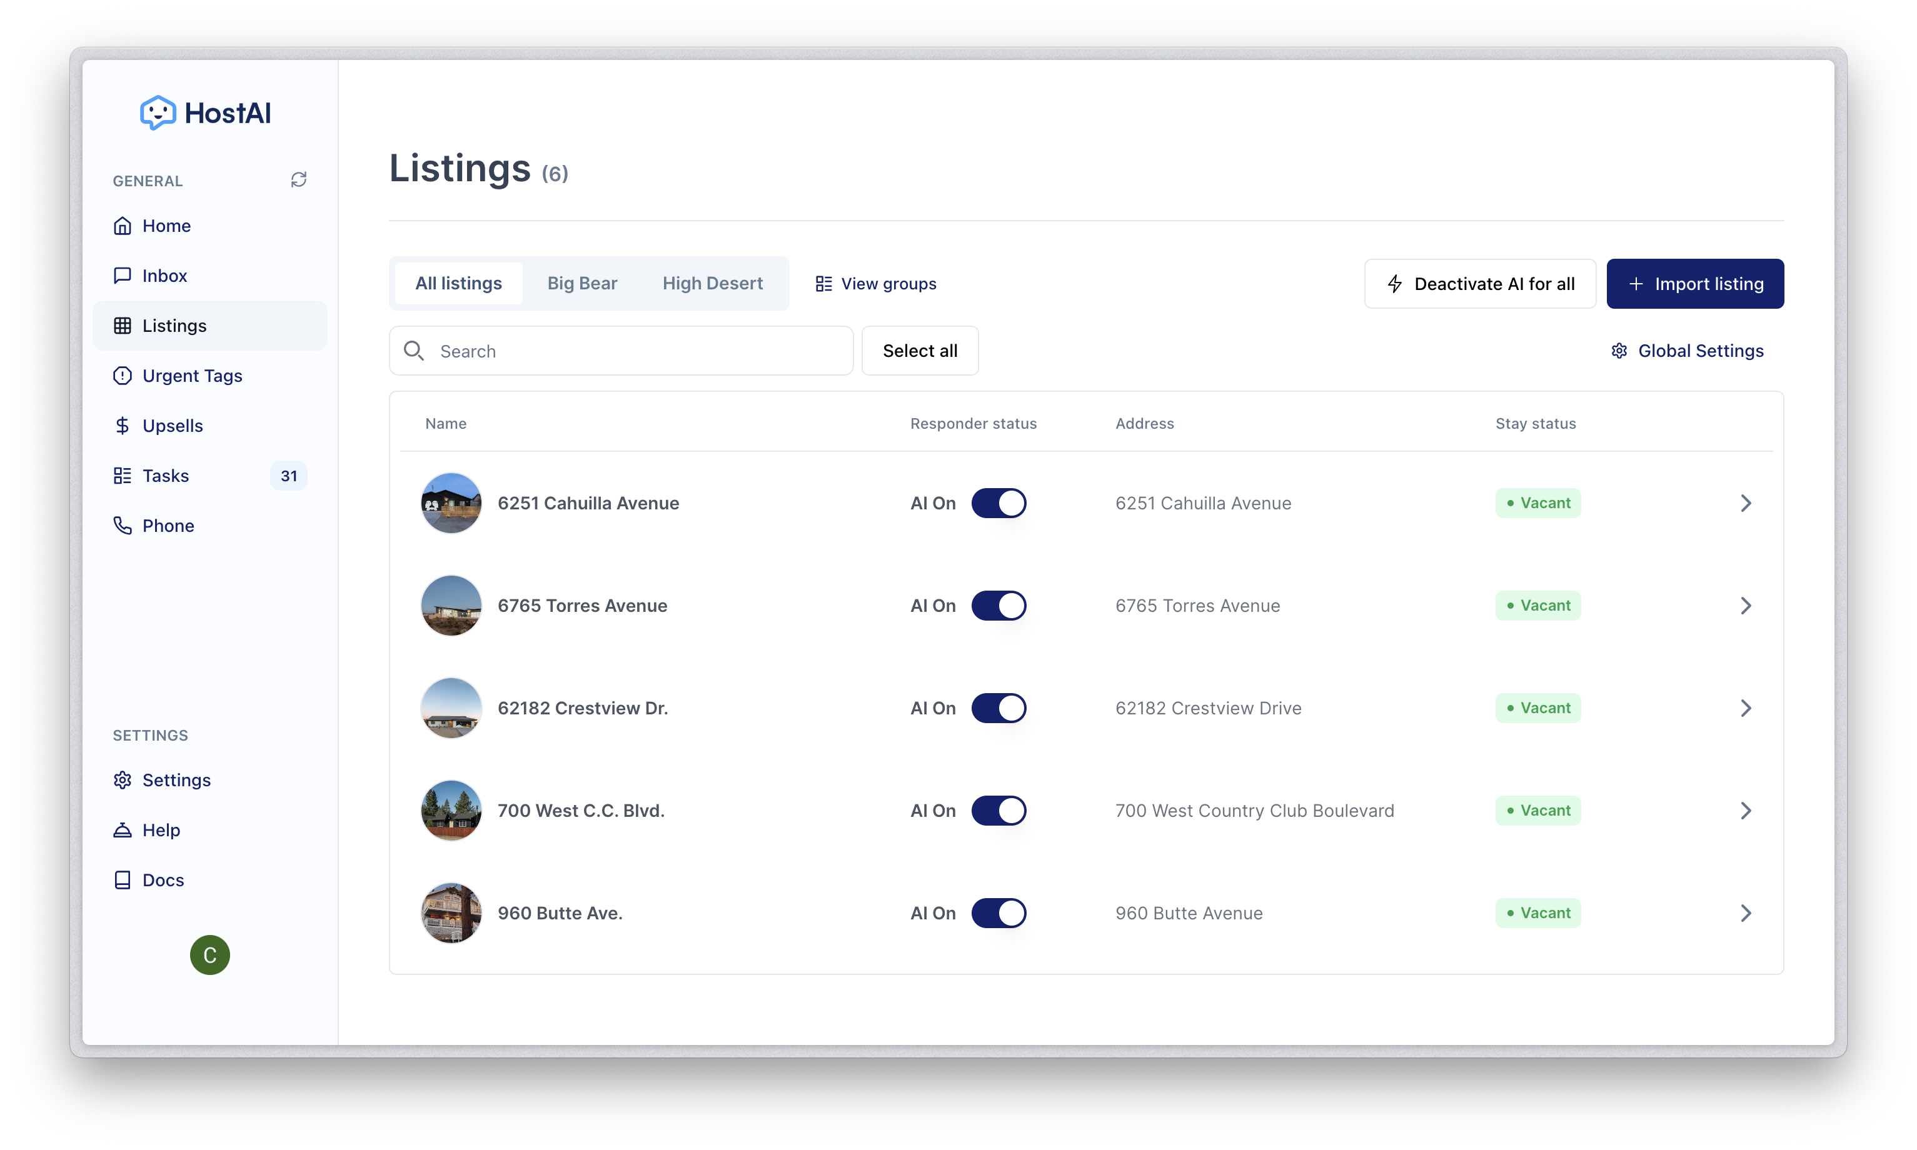Image resolution: width=1917 pixels, height=1150 pixels.
Task: Open 700 West C.C. Blvd. chevron arrow
Action: (1745, 811)
